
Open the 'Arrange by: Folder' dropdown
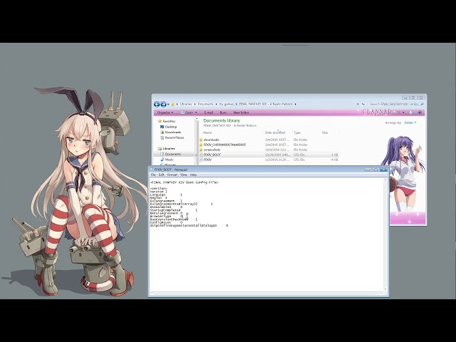click(x=410, y=123)
